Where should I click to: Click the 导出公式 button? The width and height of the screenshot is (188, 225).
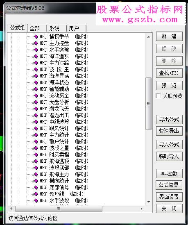point(169,119)
